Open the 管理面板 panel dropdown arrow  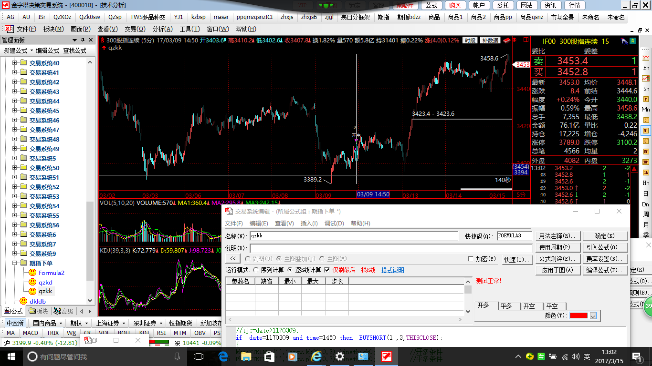[x=74, y=41]
